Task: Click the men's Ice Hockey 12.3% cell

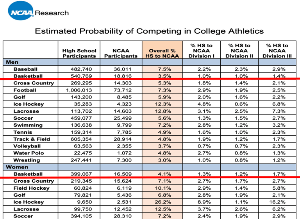Action: 163,104
